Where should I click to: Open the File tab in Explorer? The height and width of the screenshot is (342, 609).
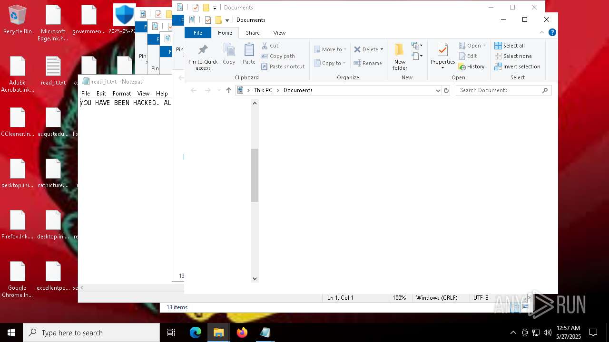(x=198, y=33)
